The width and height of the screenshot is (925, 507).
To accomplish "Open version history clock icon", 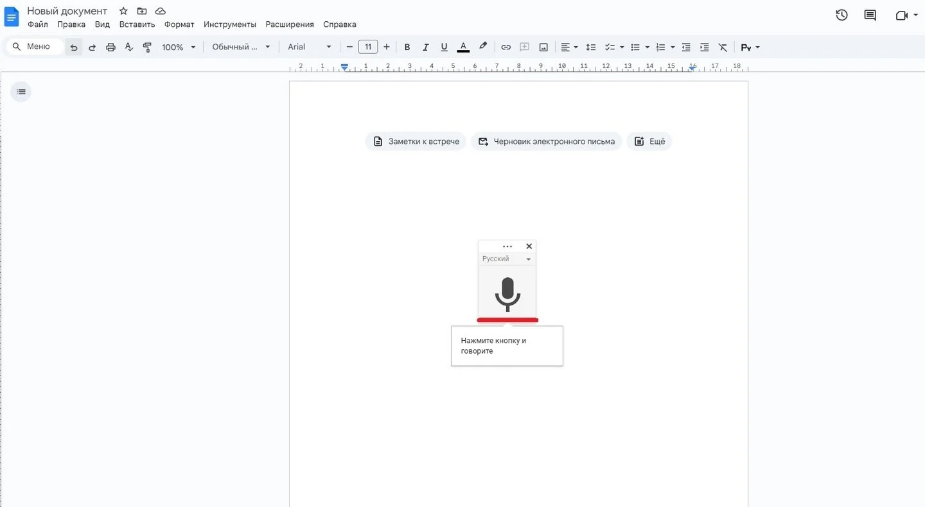I will (841, 15).
